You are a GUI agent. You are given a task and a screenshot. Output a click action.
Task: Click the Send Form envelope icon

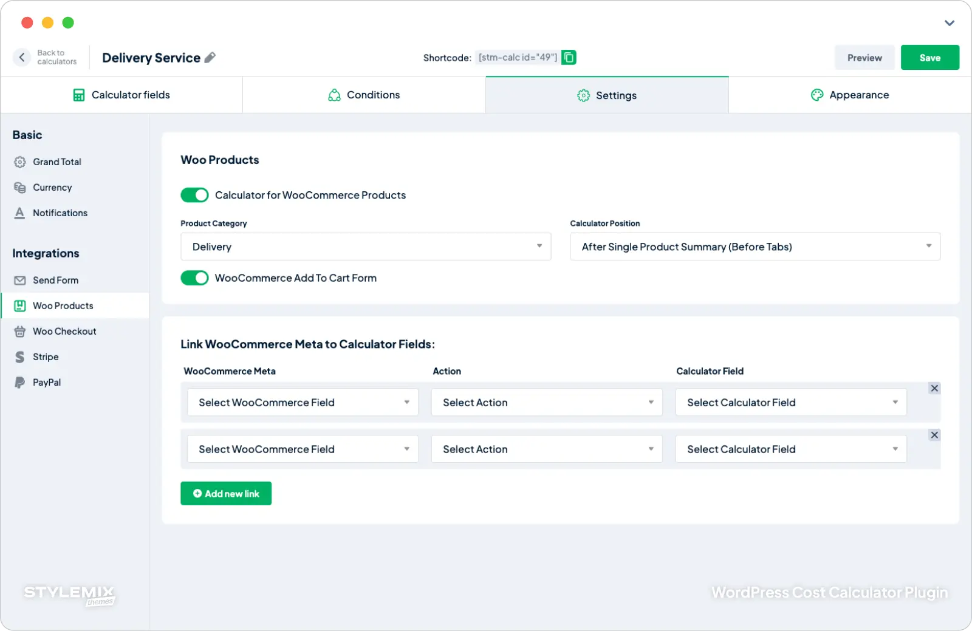[x=19, y=280]
